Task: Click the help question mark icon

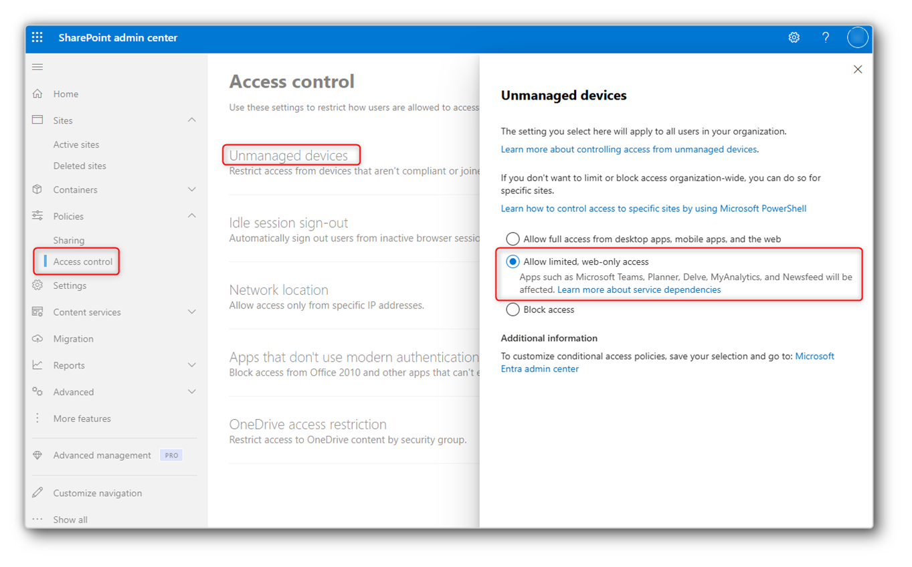Action: 826,37
